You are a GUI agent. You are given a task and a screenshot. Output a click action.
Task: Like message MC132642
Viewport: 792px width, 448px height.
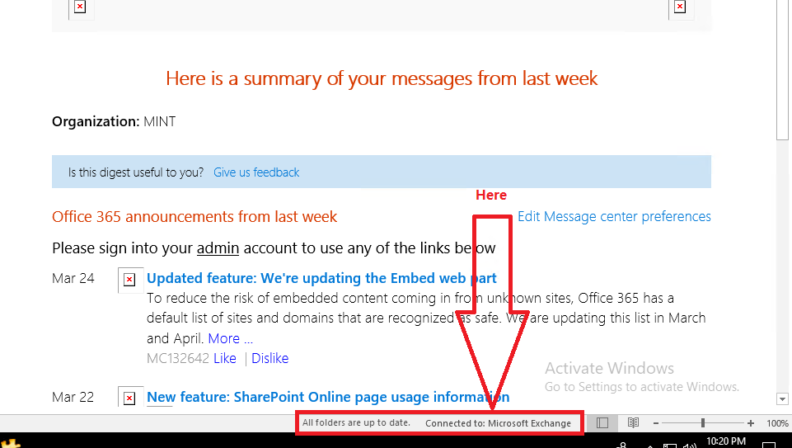(x=225, y=358)
